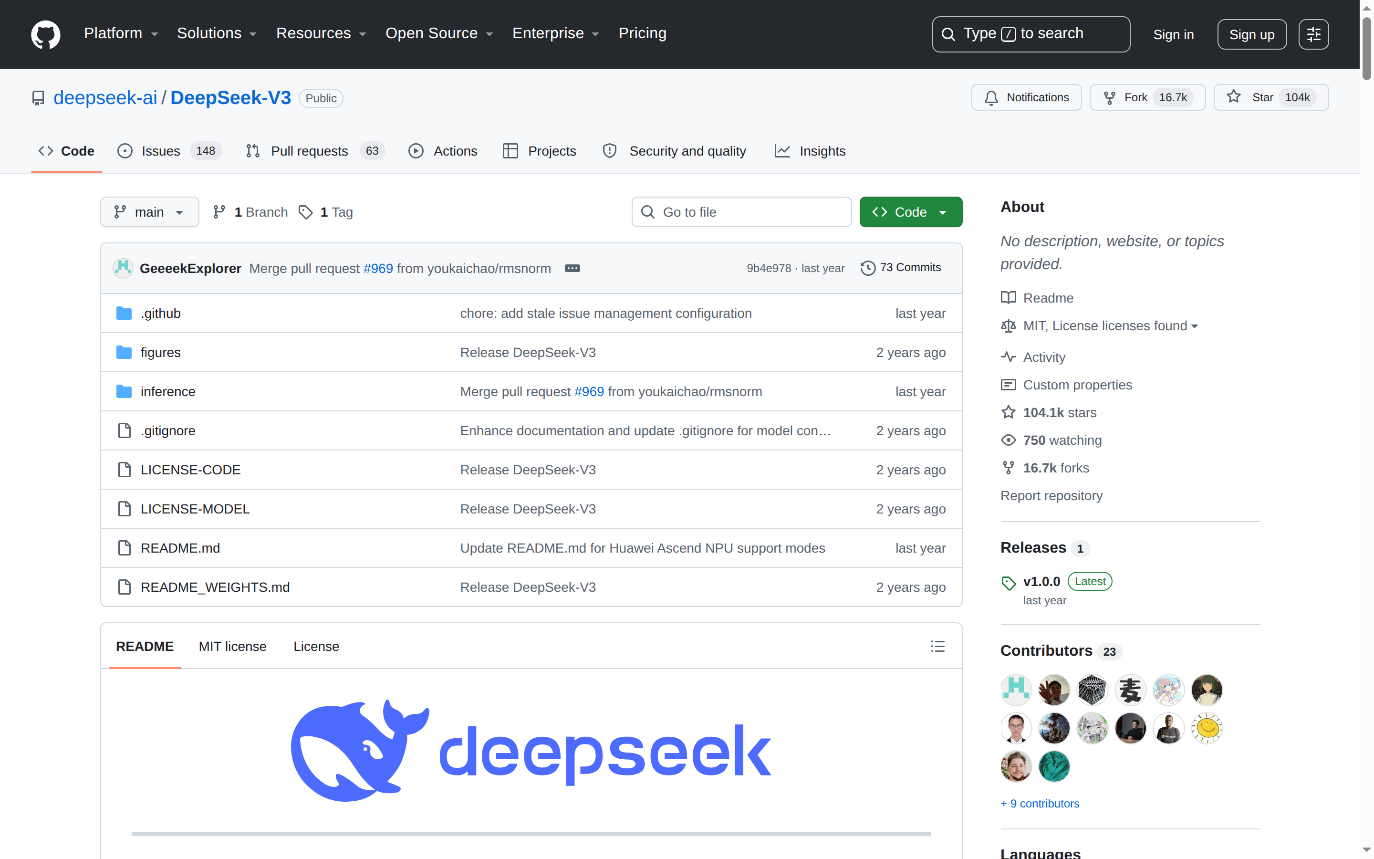Focus the Go to file field
This screenshot has width=1374, height=859.
pyautogui.click(x=741, y=212)
